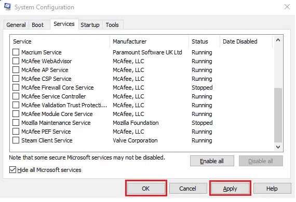Check the McAfee CSP Service box
Screen dimensions: 296x202
pos(16,79)
